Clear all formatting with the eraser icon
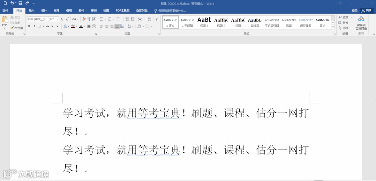Viewport: 376px width, 181px height. click(x=84, y=19)
